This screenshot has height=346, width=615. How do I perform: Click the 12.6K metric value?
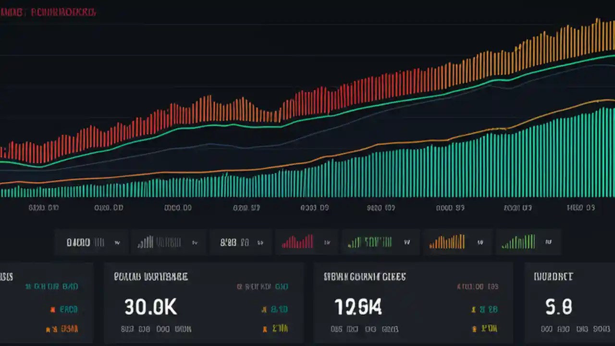click(x=358, y=307)
